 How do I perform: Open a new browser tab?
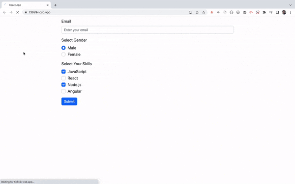coord(55,5)
